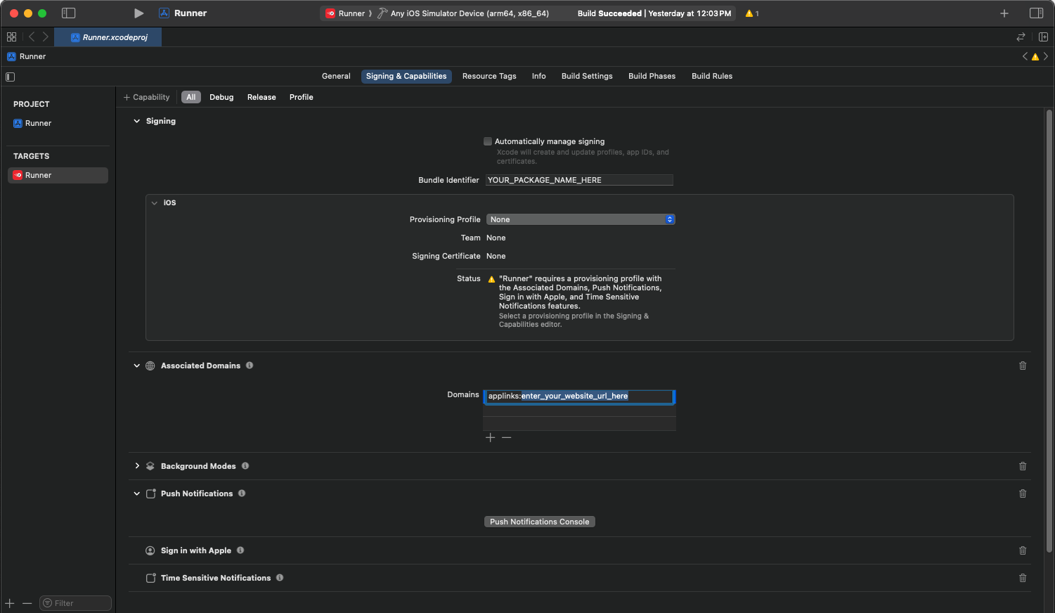This screenshot has height=613, width=1055.
Task: Select the Runner project in the sidebar
Action: pyautogui.click(x=58, y=123)
